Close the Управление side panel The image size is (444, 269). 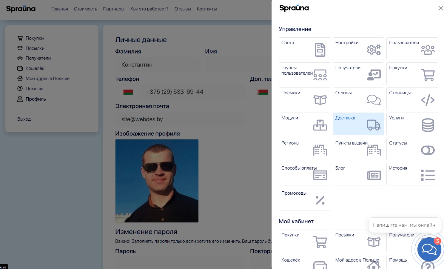[x=440, y=8]
